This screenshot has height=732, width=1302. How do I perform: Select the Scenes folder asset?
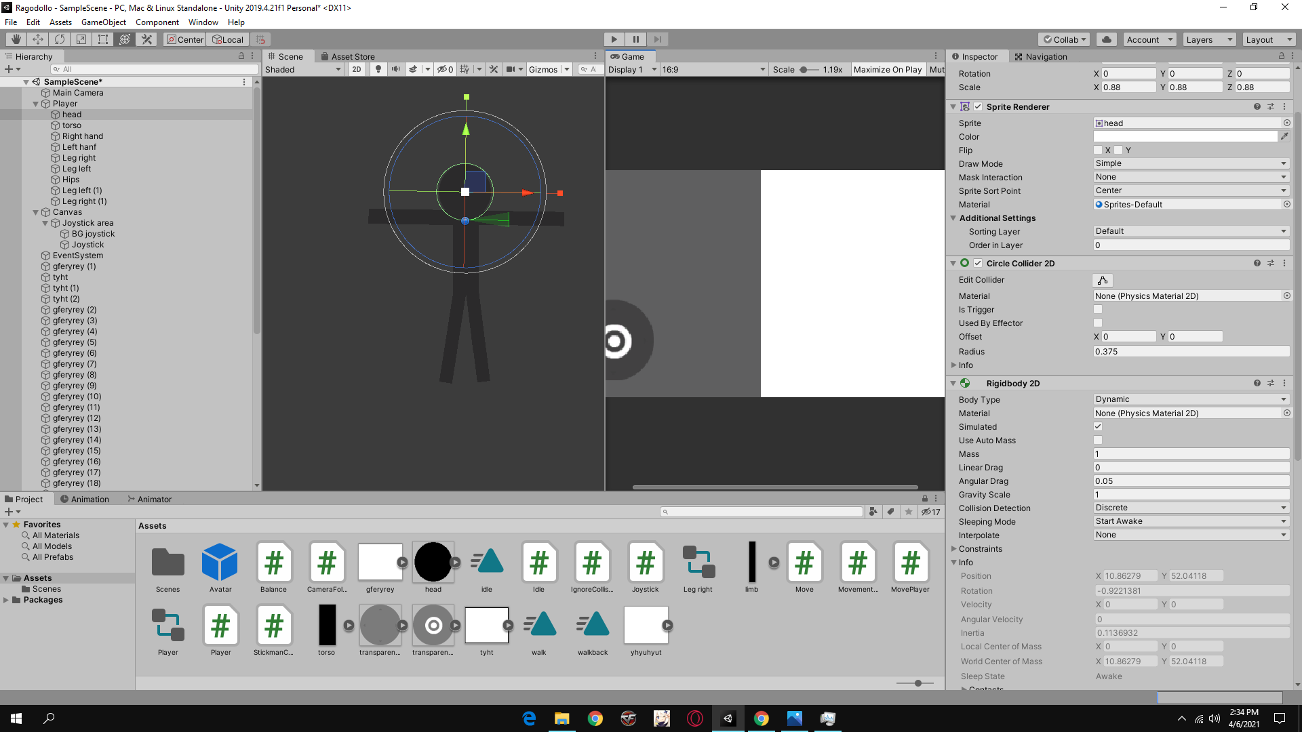(167, 568)
